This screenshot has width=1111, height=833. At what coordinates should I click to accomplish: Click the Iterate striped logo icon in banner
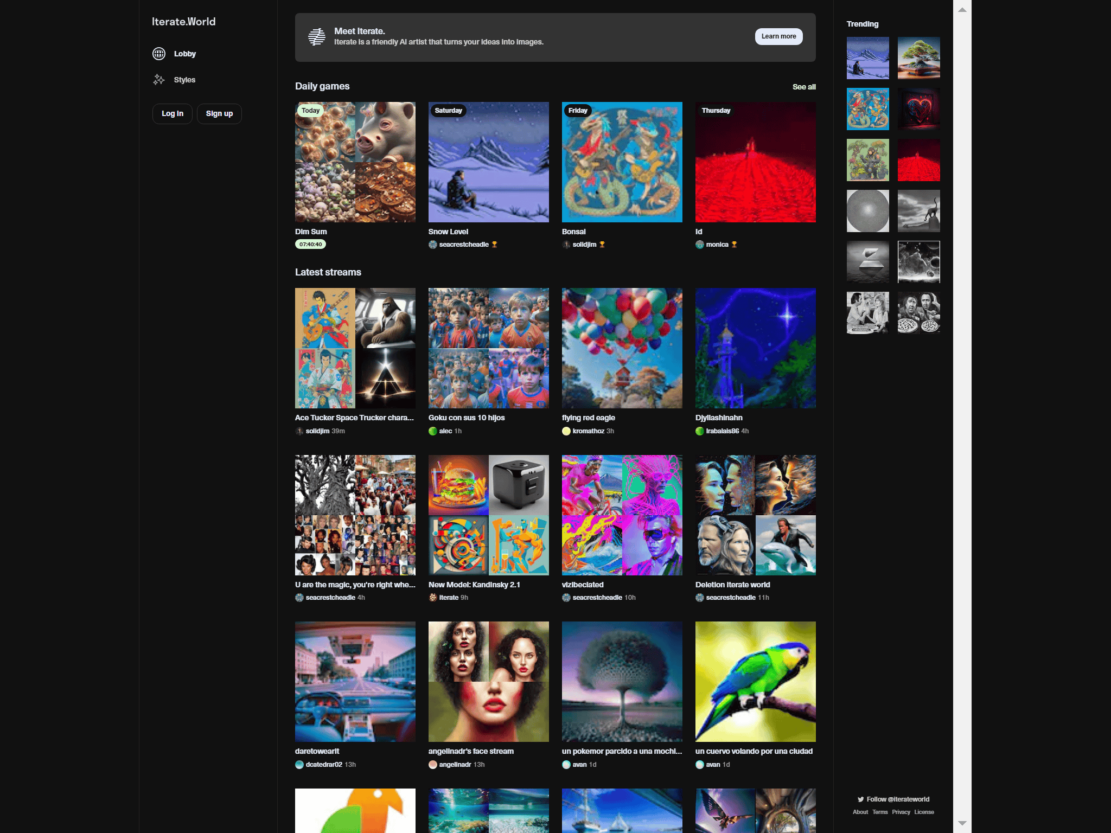[317, 37]
